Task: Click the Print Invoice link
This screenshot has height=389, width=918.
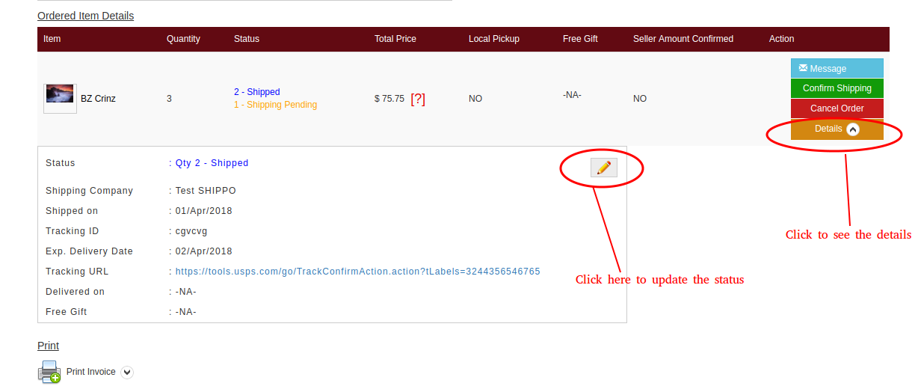Action: 91,372
